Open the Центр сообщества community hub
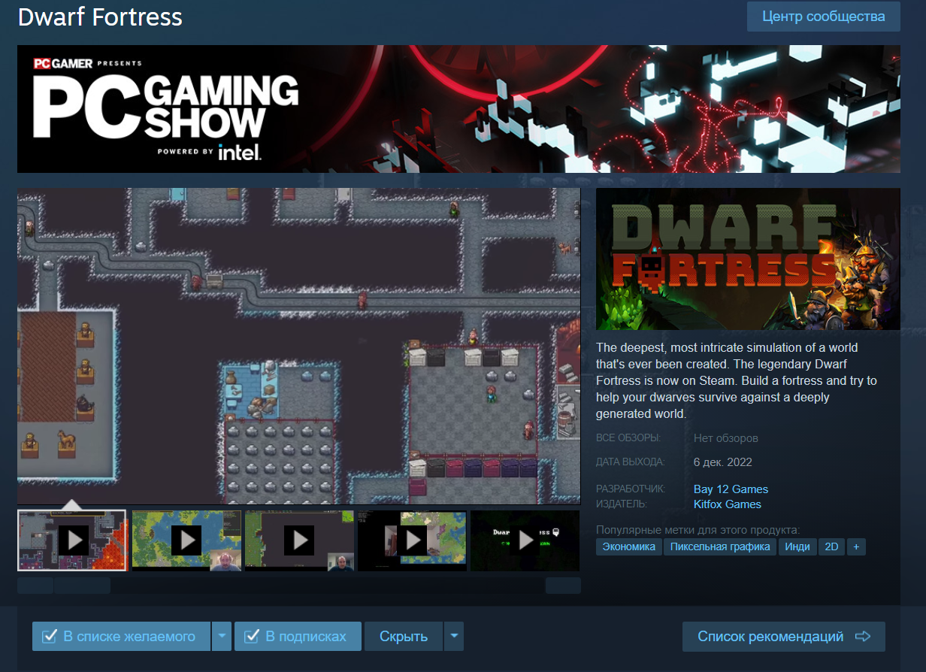Image resolution: width=926 pixels, height=672 pixels. point(823,17)
